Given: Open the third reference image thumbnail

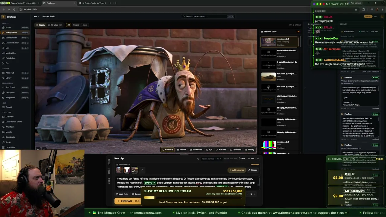Looking at the screenshot, I should 134,170.
